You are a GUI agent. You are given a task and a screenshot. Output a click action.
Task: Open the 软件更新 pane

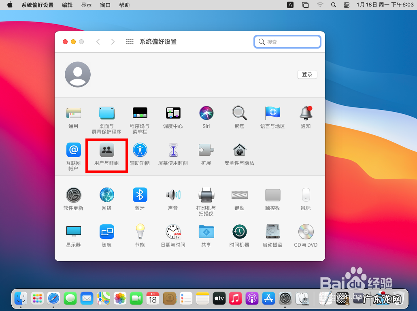tap(73, 195)
